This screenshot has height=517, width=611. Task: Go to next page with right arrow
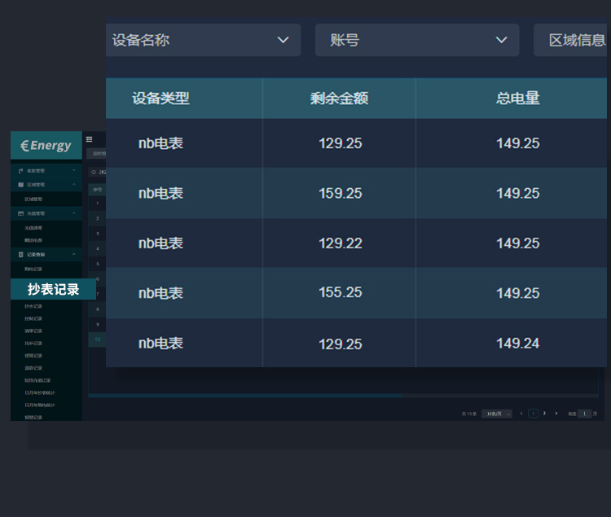coord(556,414)
